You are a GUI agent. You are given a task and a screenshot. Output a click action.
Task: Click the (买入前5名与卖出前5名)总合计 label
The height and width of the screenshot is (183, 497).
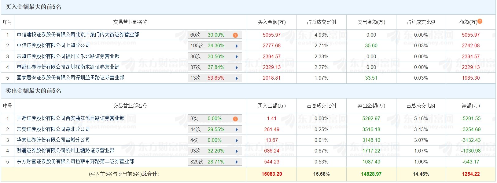pyautogui.click(x=124, y=174)
